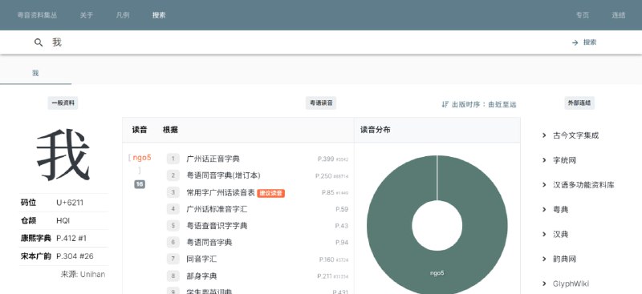
Task: Expand chevron next to GlyphWiki
Action: pyautogui.click(x=544, y=284)
